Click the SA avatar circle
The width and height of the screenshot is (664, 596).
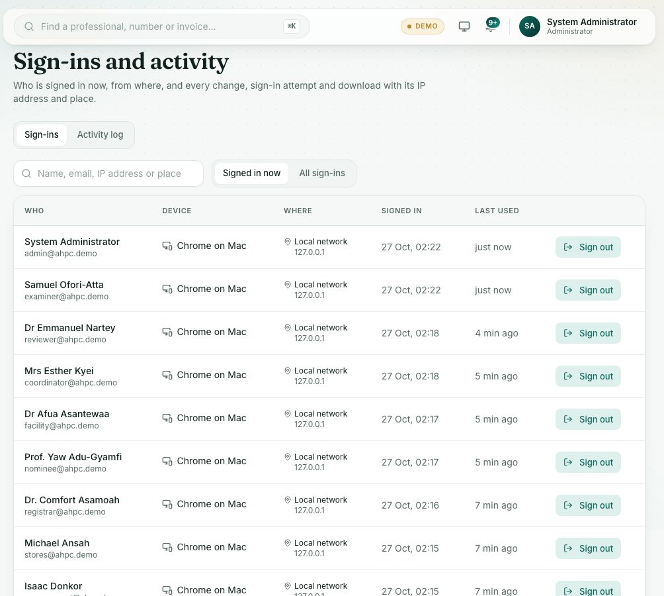click(x=529, y=26)
